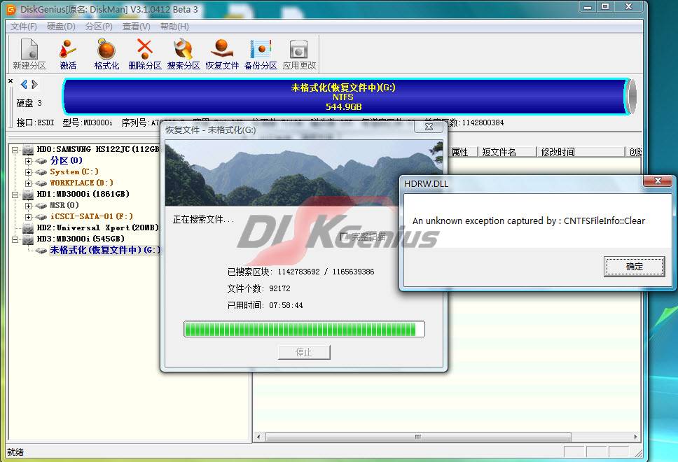The width and height of the screenshot is (678, 462).
Task: Launch the 恢复文件 (recover files) tool
Action: 222,54
